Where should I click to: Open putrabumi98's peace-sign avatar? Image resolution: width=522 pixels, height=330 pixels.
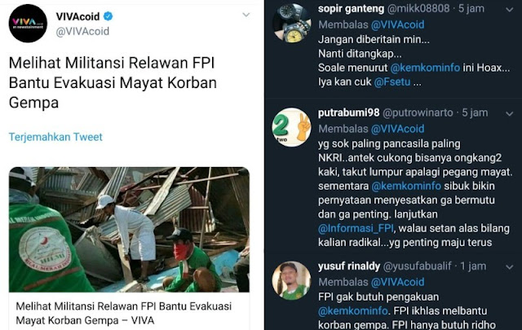point(292,127)
